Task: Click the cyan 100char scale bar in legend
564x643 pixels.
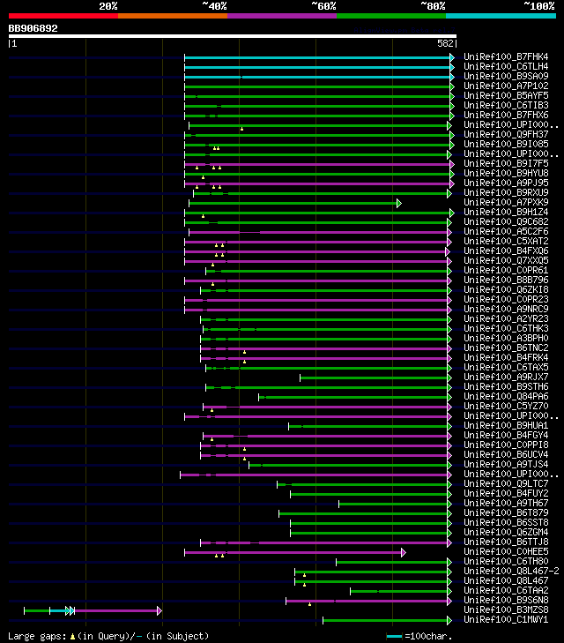Action: (394, 637)
